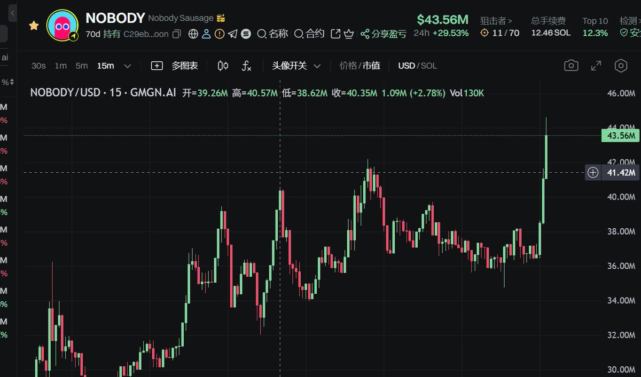The width and height of the screenshot is (641, 377).
Task: Click the 开=39.26M open value
Action: (205, 93)
